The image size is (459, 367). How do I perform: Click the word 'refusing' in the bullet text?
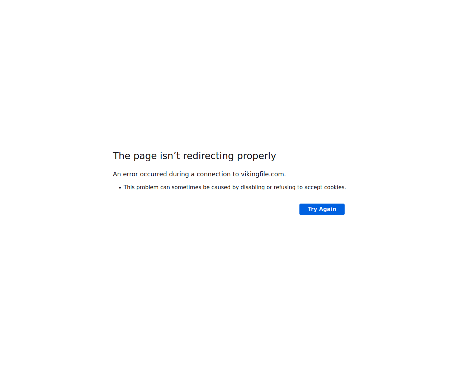tap(285, 187)
